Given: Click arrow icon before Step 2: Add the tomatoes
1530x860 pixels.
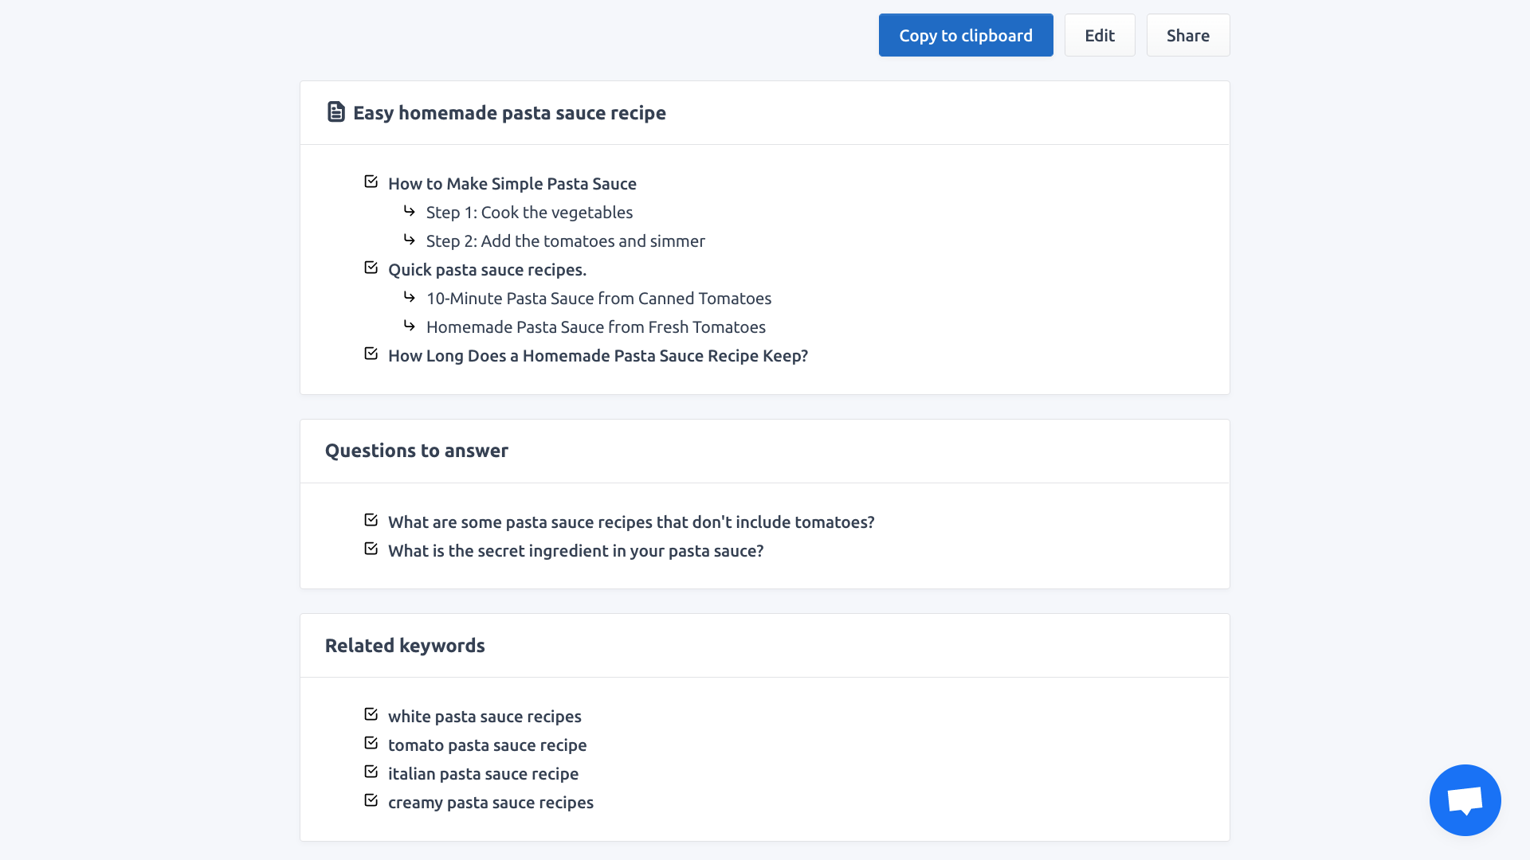Looking at the screenshot, I should point(410,240).
